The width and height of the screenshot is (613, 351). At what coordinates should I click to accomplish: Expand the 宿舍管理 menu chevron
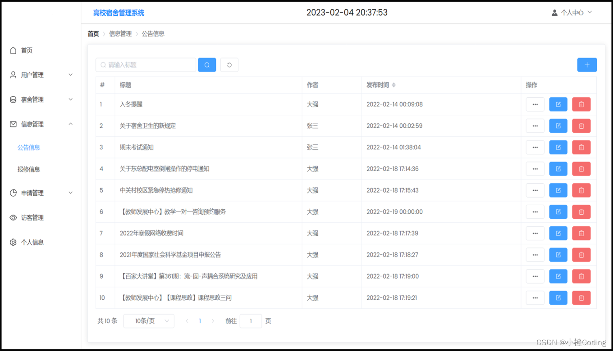coord(71,99)
